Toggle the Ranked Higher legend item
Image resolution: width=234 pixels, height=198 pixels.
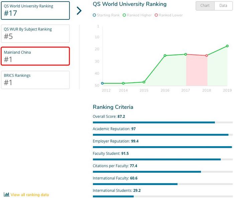pyautogui.click(x=137, y=15)
